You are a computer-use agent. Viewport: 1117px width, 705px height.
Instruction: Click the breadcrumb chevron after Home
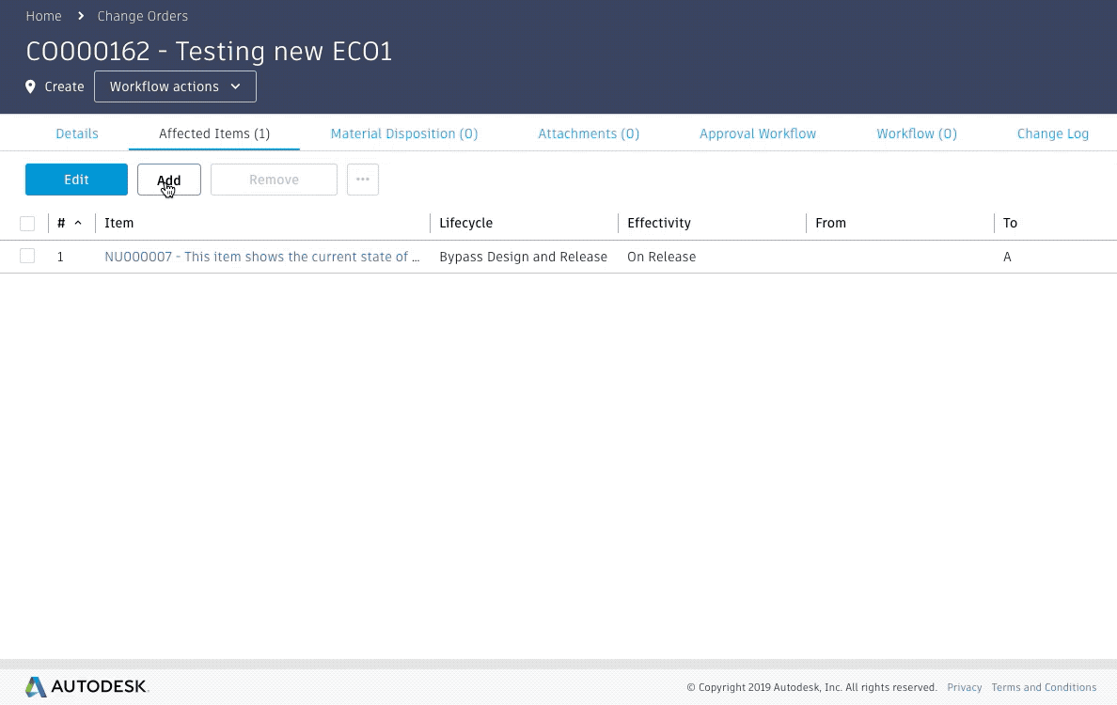[80, 16]
